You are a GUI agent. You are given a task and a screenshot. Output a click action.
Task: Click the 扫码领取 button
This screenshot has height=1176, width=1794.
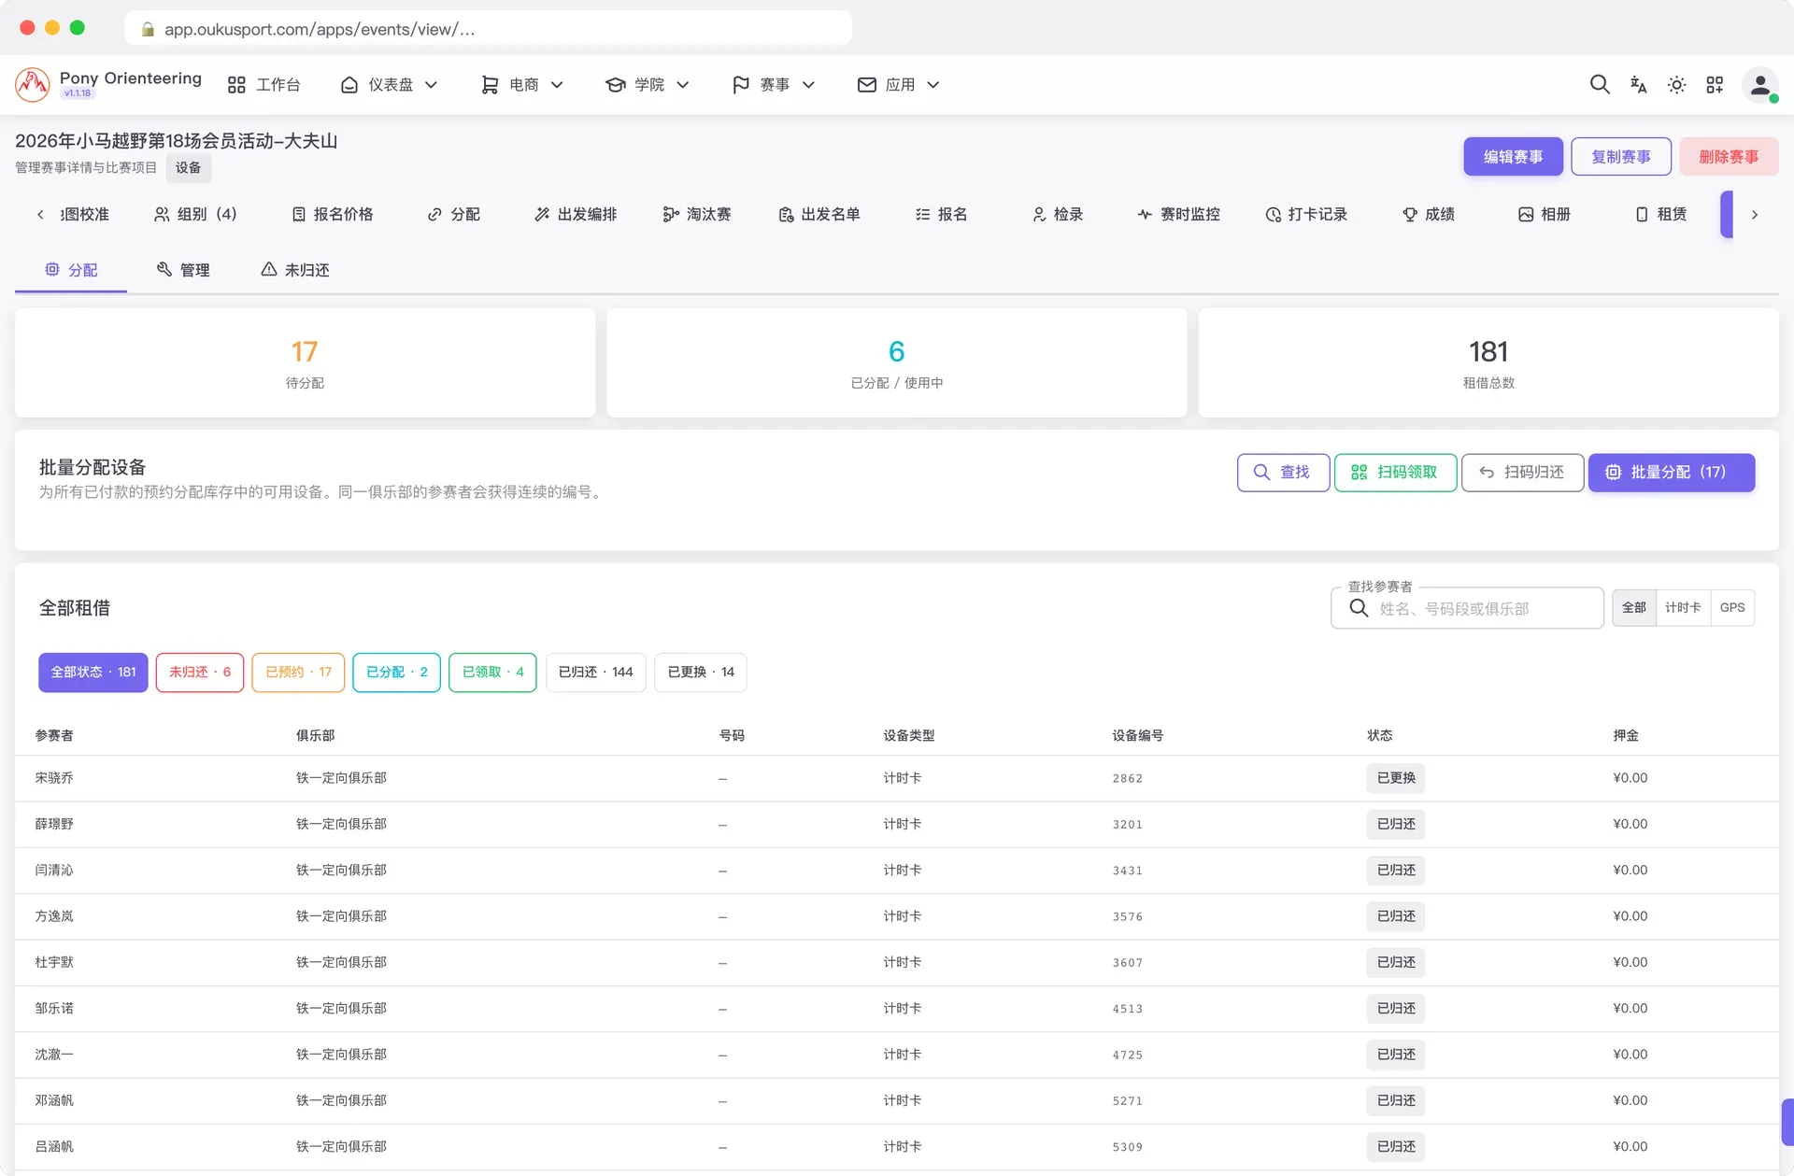point(1395,473)
